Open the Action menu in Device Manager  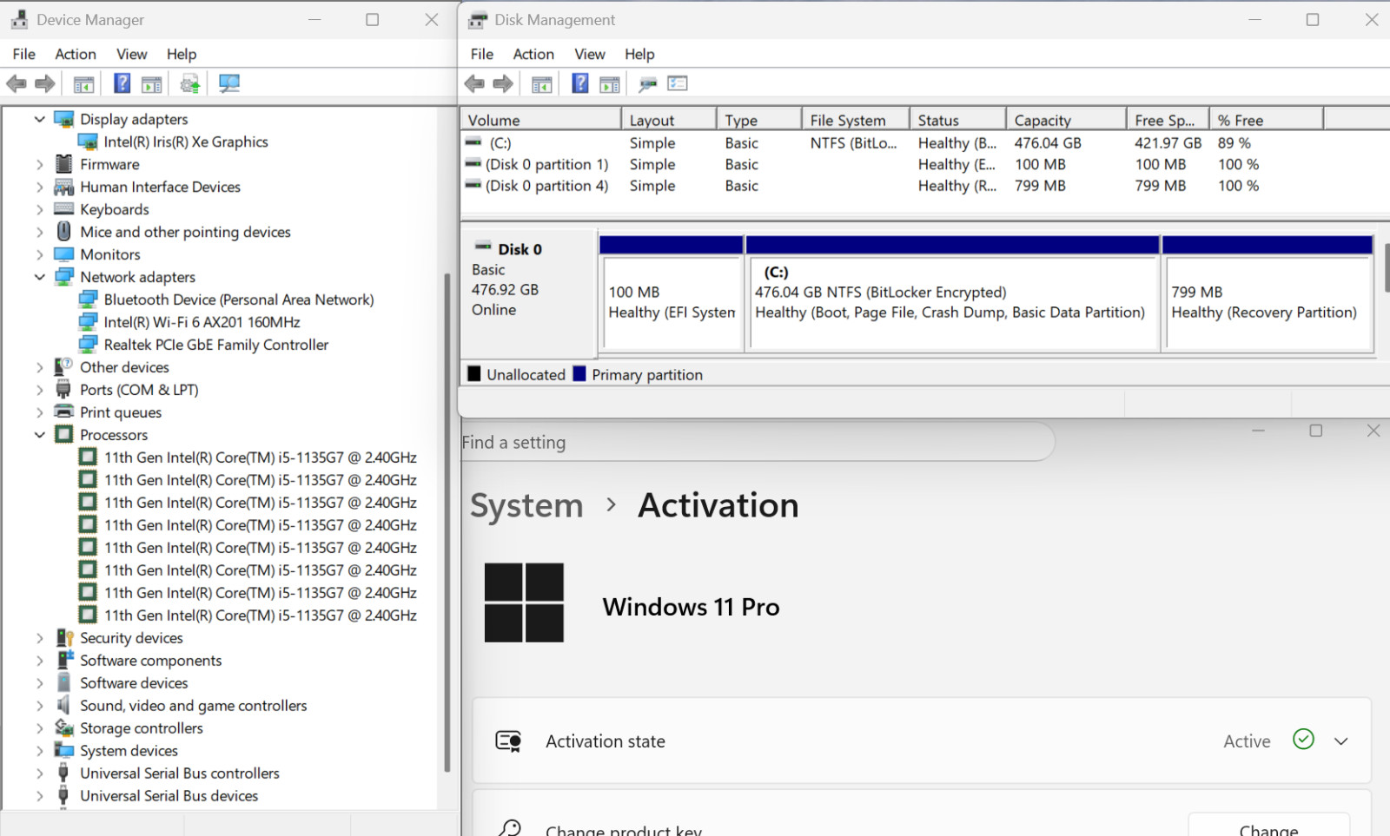(x=76, y=54)
